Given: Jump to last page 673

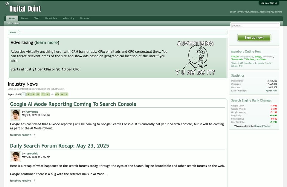Looking at the screenshot, I should [x=57, y=95].
